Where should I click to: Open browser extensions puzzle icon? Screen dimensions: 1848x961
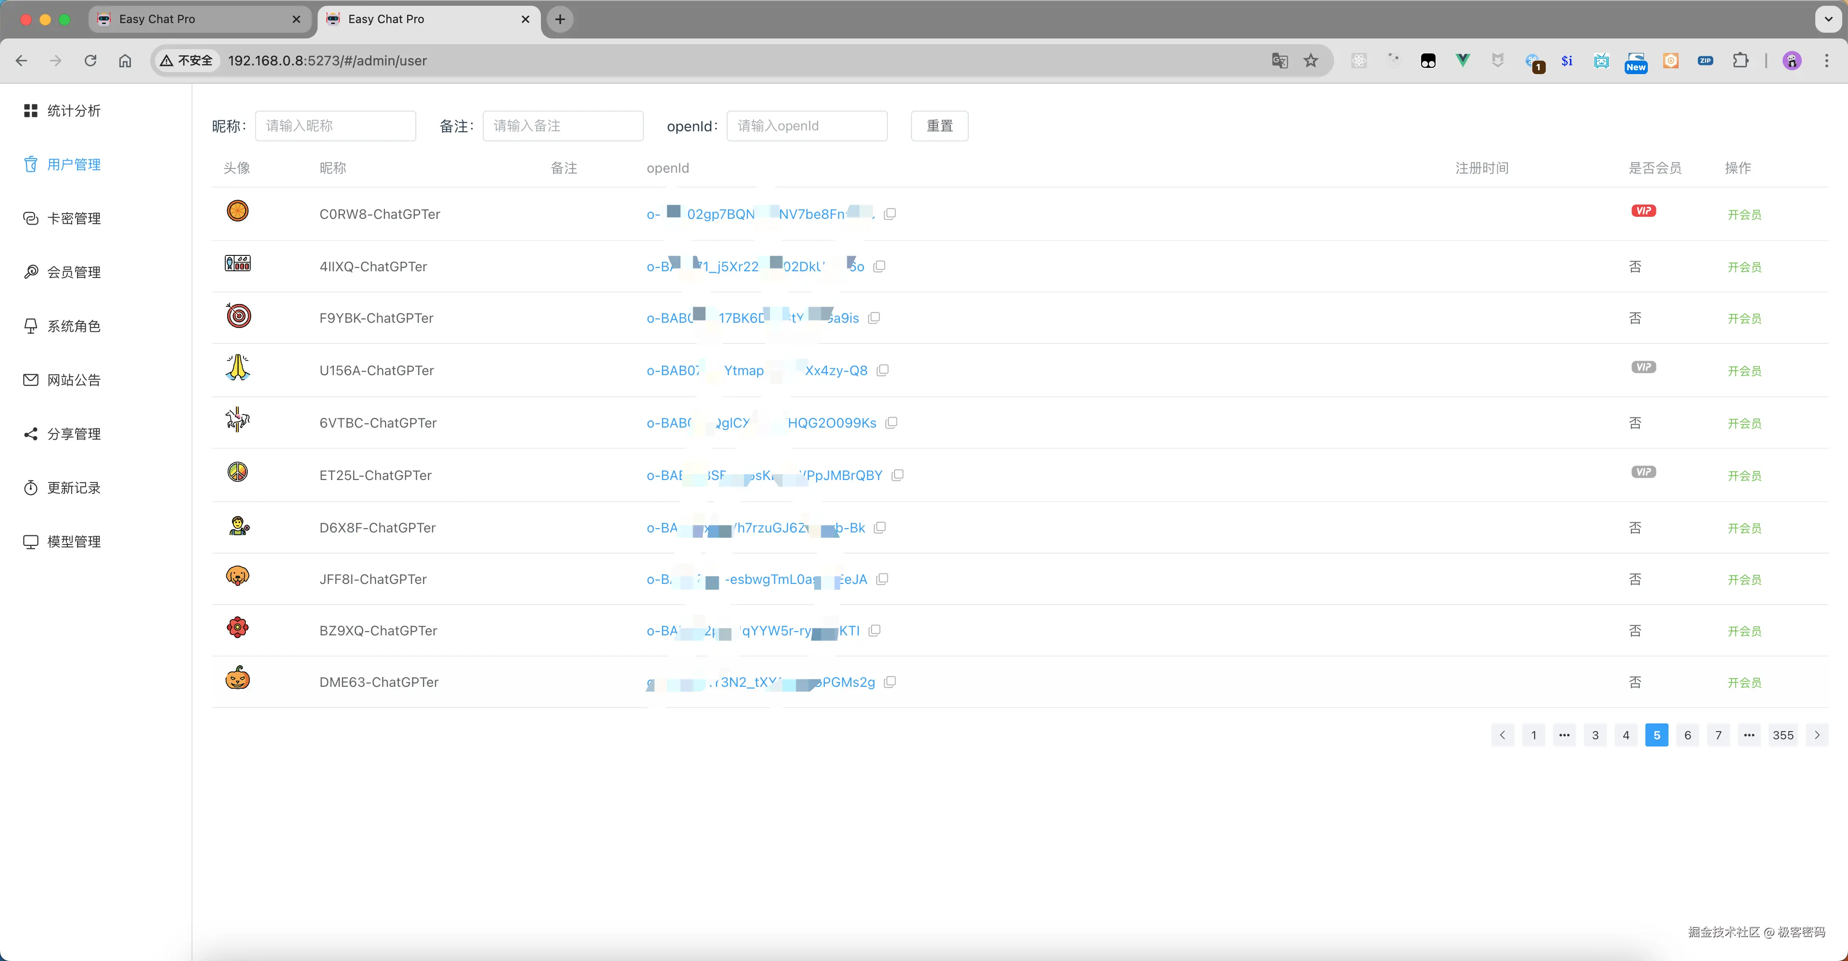coord(1740,61)
